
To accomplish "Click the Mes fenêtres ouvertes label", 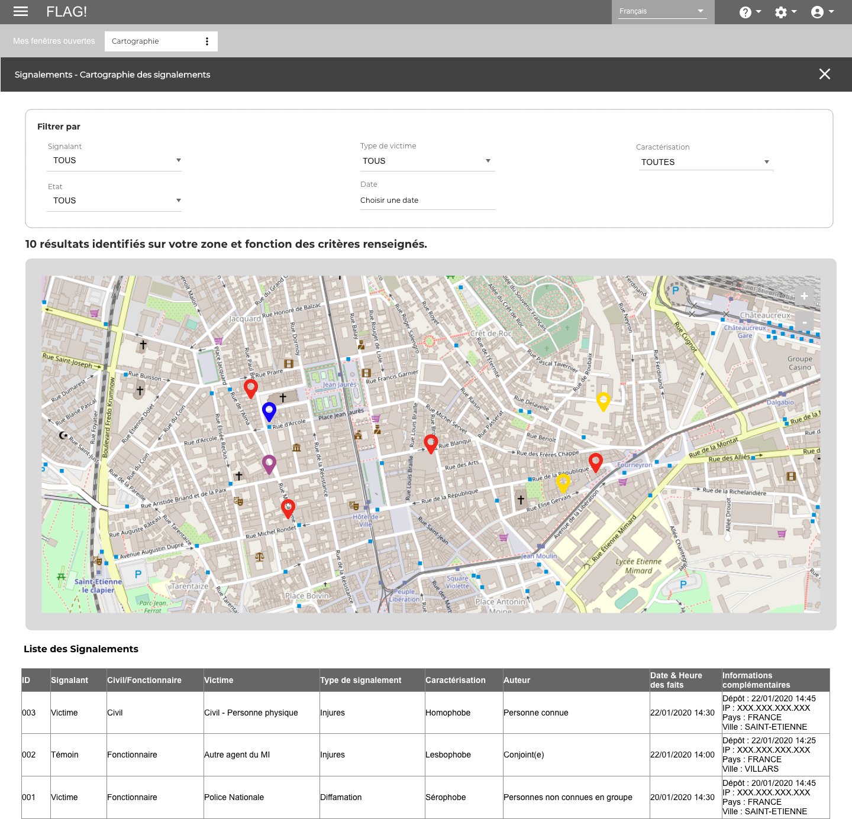I will click(54, 41).
